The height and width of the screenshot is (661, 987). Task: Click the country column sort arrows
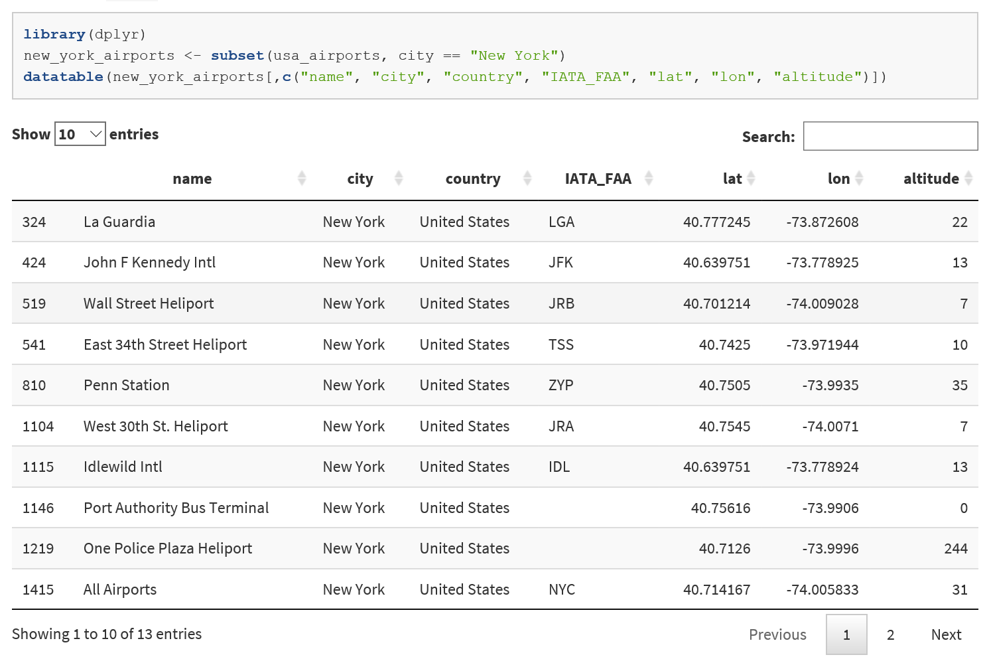527,179
